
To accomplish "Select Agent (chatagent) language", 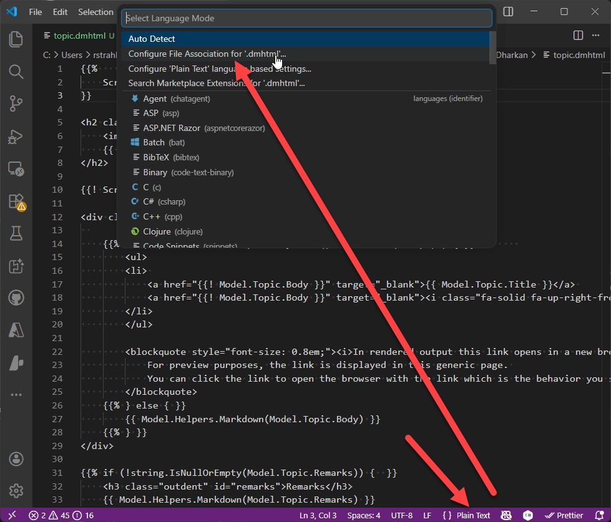I will [x=306, y=99].
